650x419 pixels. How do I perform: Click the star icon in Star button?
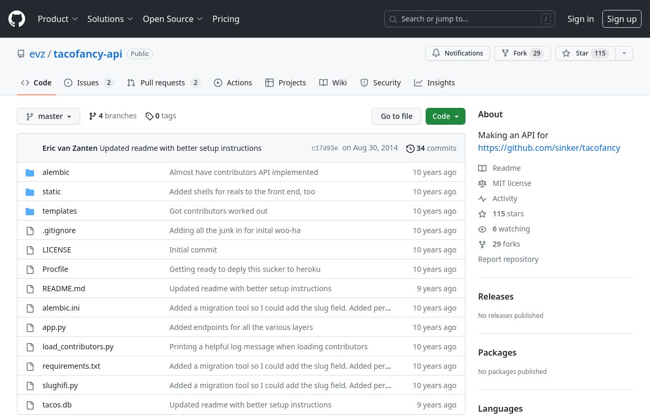pyautogui.click(x=566, y=53)
